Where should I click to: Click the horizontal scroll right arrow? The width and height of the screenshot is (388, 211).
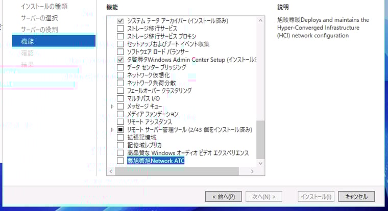point(252,171)
